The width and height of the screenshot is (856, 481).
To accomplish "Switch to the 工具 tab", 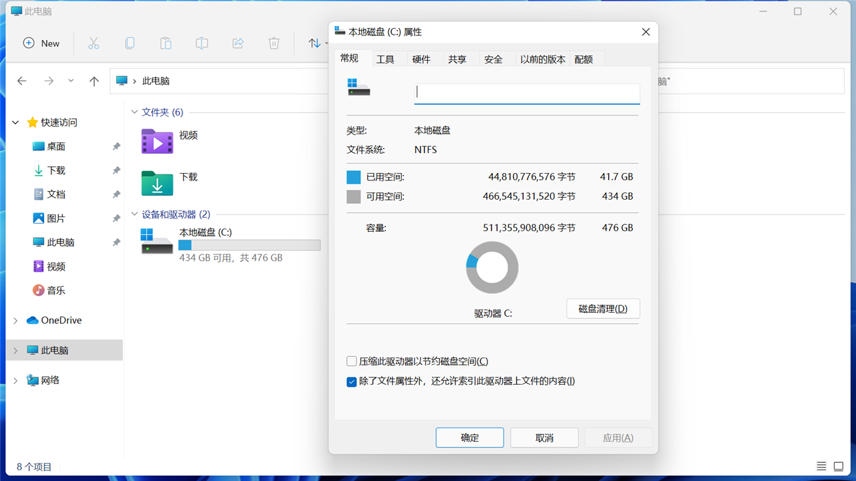I will (385, 59).
